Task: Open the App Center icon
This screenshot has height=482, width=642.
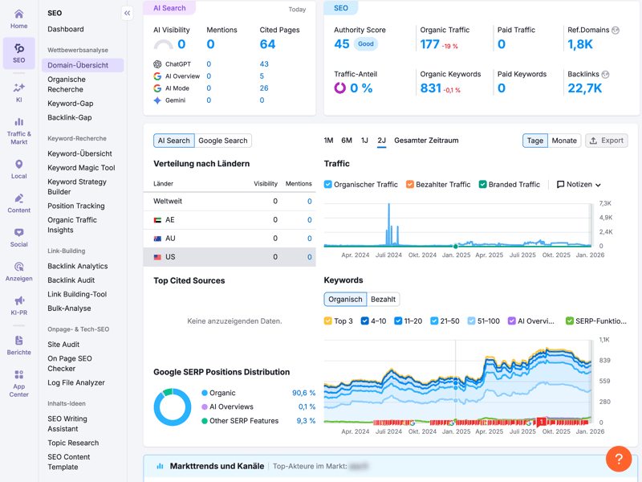Action: 18,375
